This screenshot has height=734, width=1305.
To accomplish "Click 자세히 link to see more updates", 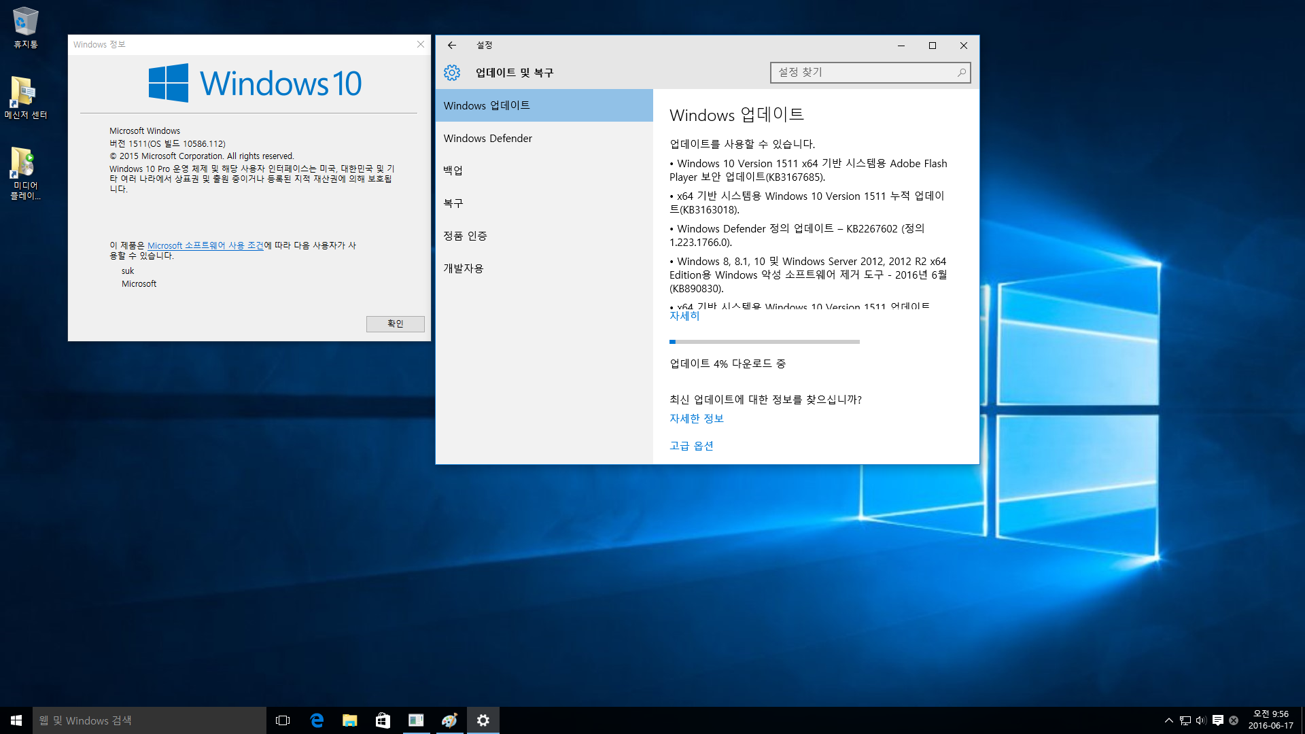I will [683, 315].
